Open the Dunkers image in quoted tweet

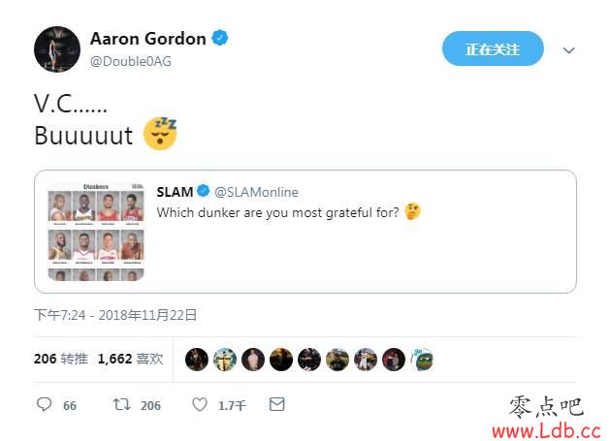tap(96, 232)
